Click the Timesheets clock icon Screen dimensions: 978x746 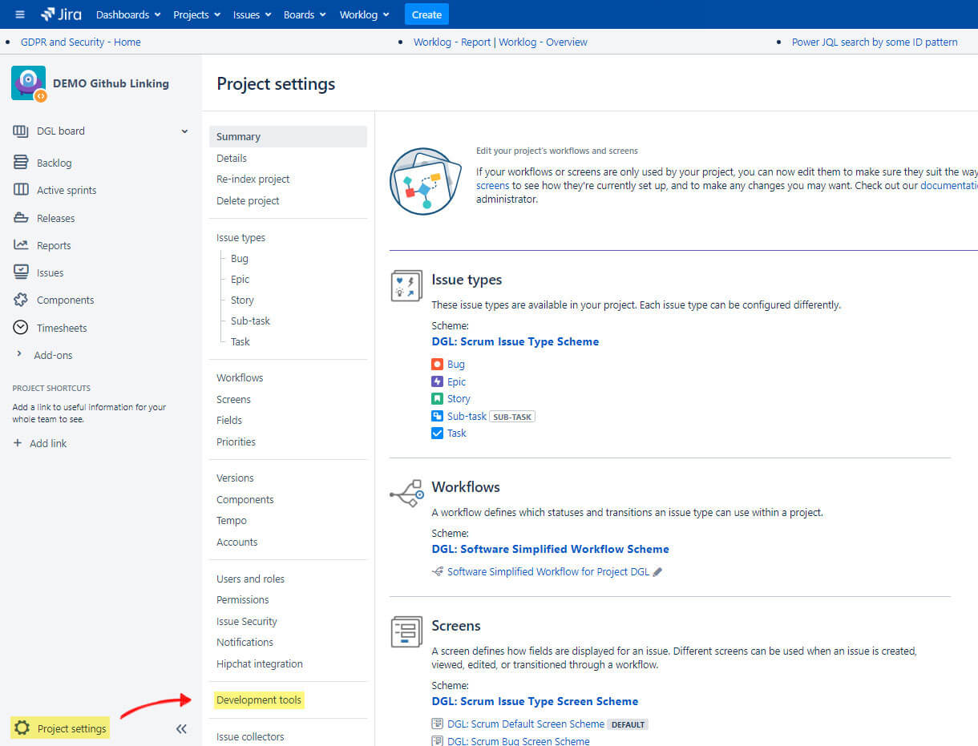click(21, 328)
